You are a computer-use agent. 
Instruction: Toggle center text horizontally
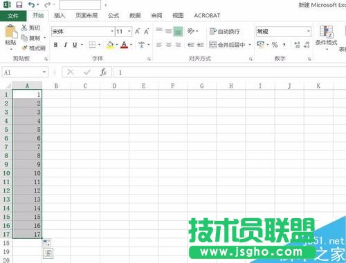point(169,45)
